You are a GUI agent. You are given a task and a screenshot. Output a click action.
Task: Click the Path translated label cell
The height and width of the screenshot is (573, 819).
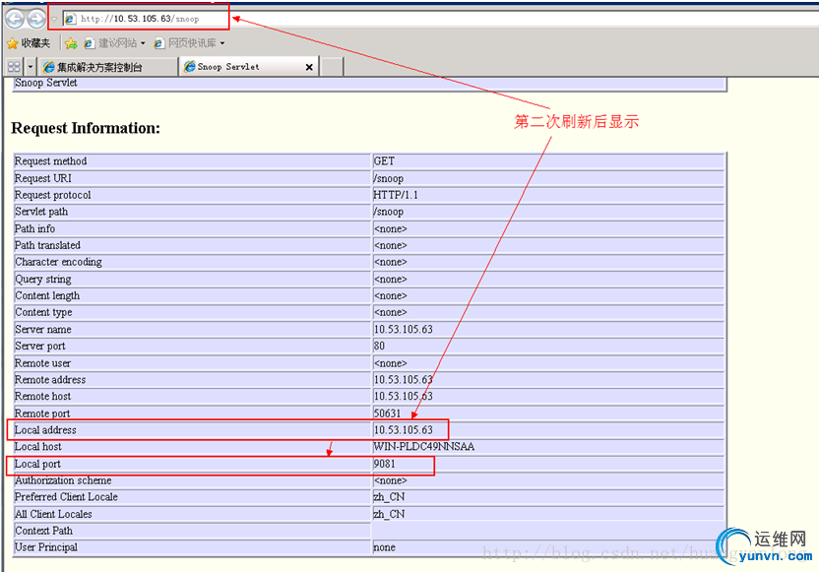click(192, 245)
